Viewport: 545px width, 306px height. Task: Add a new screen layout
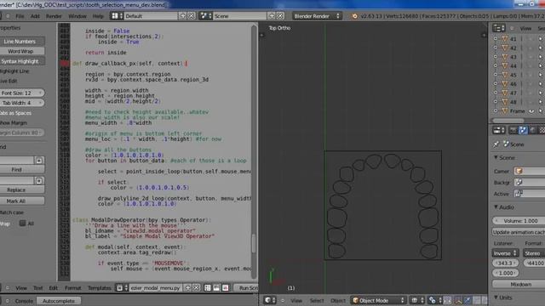click(x=182, y=16)
